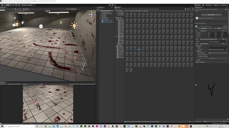
Task: Click the Windows taskbar search box
Action: 20,126
